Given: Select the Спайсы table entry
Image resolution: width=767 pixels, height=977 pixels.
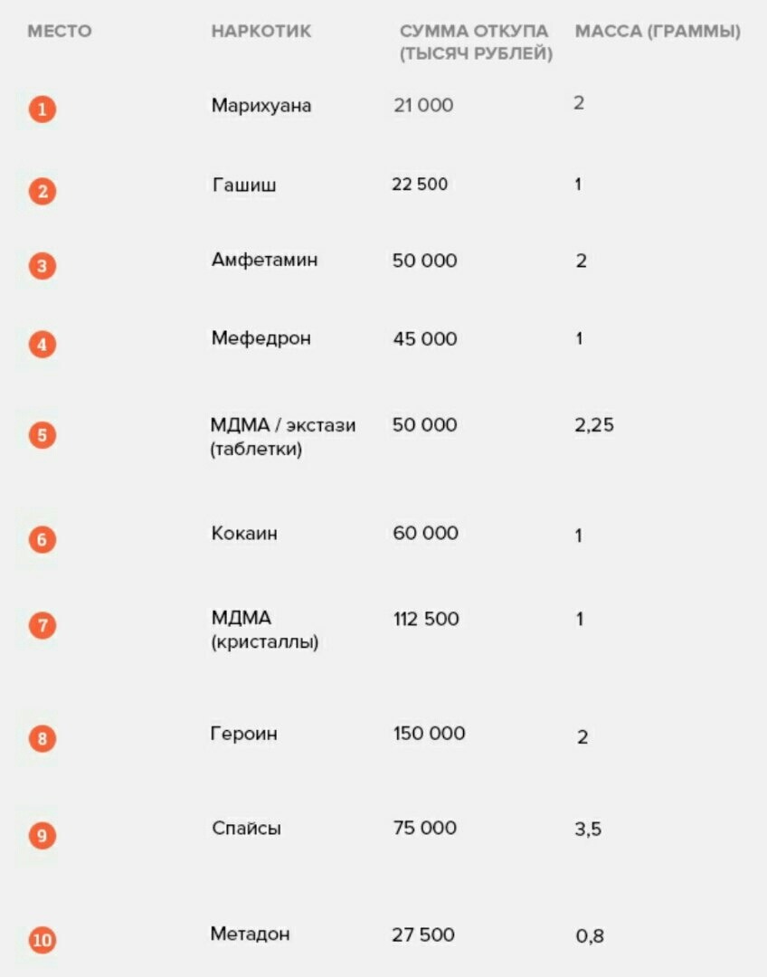Looking at the screenshot, I should [x=246, y=829].
